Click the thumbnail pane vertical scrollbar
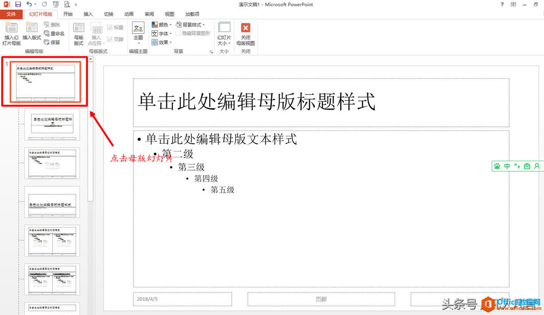Image resolution: width=544 pixels, height=315 pixels. coord(91,132)
